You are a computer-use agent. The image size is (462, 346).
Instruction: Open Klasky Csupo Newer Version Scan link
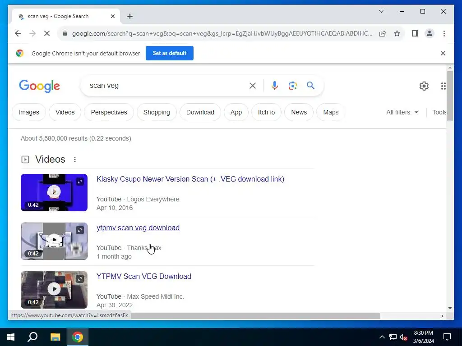190,179
